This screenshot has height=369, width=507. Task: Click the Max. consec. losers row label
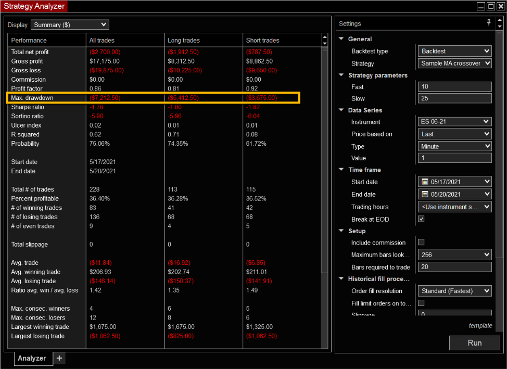click(38, 317)
